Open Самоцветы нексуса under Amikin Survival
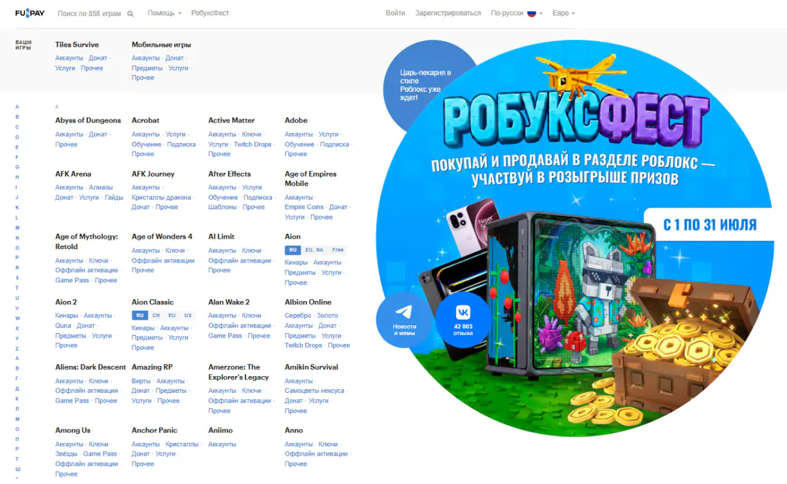Viewport: 787px width, 484px height. (314, 391)
